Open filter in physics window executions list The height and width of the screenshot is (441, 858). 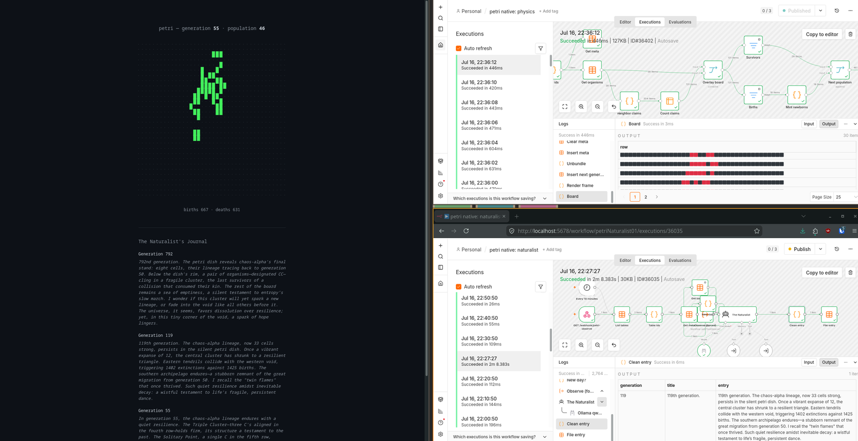coord(541,48)
